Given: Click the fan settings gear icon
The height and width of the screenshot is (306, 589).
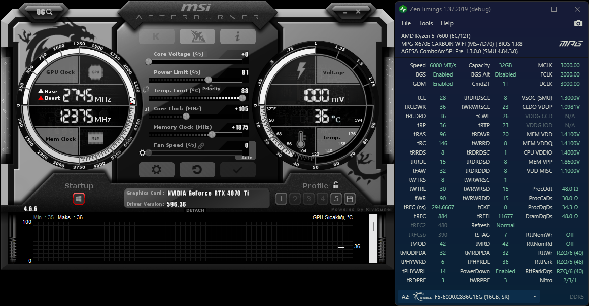Looking at the screenshot, I should [142, 152].
